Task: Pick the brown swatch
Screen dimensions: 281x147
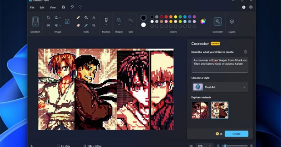Action: 161,22
